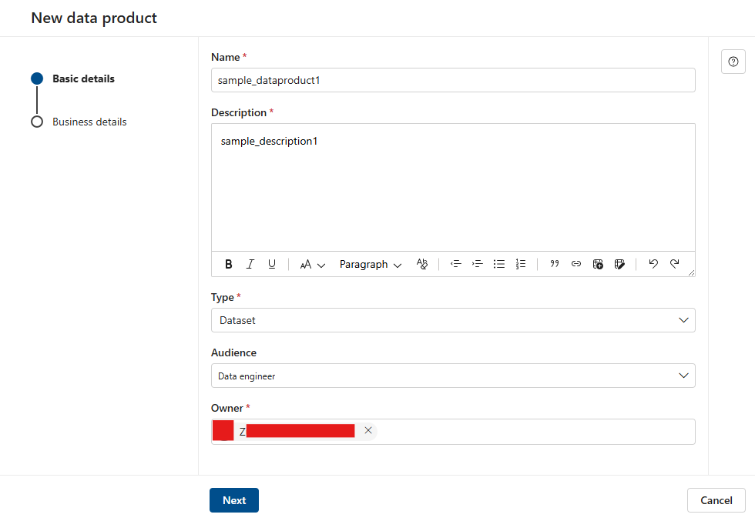Open the Paragraph style dropdown
The width and height of the screenshot is (755, 521).
371,265
